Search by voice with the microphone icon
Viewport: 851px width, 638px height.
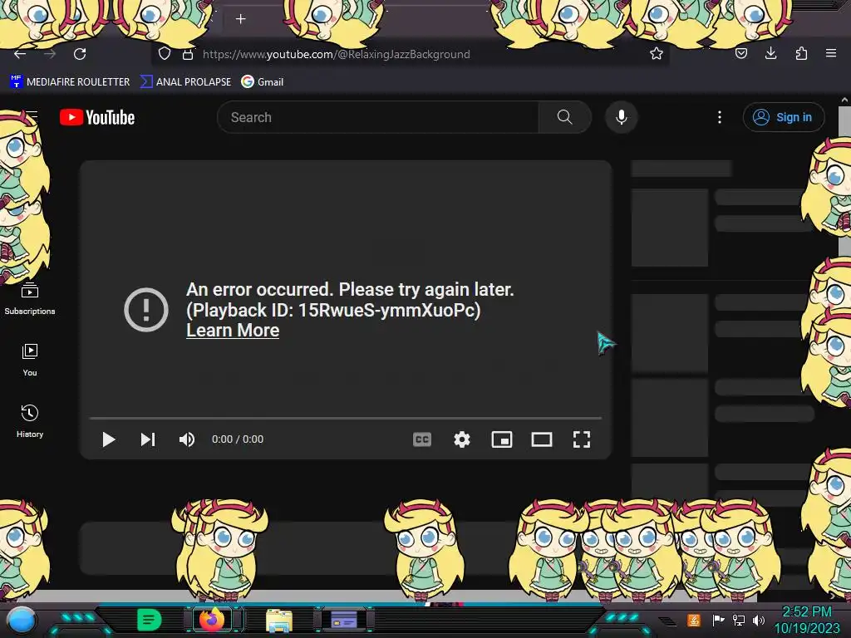pos(622,117)
